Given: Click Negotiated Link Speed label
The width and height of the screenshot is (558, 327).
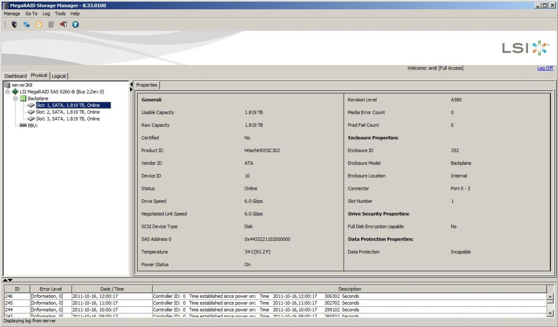Looking at the screenshot, I should click(x=164, y=214).
